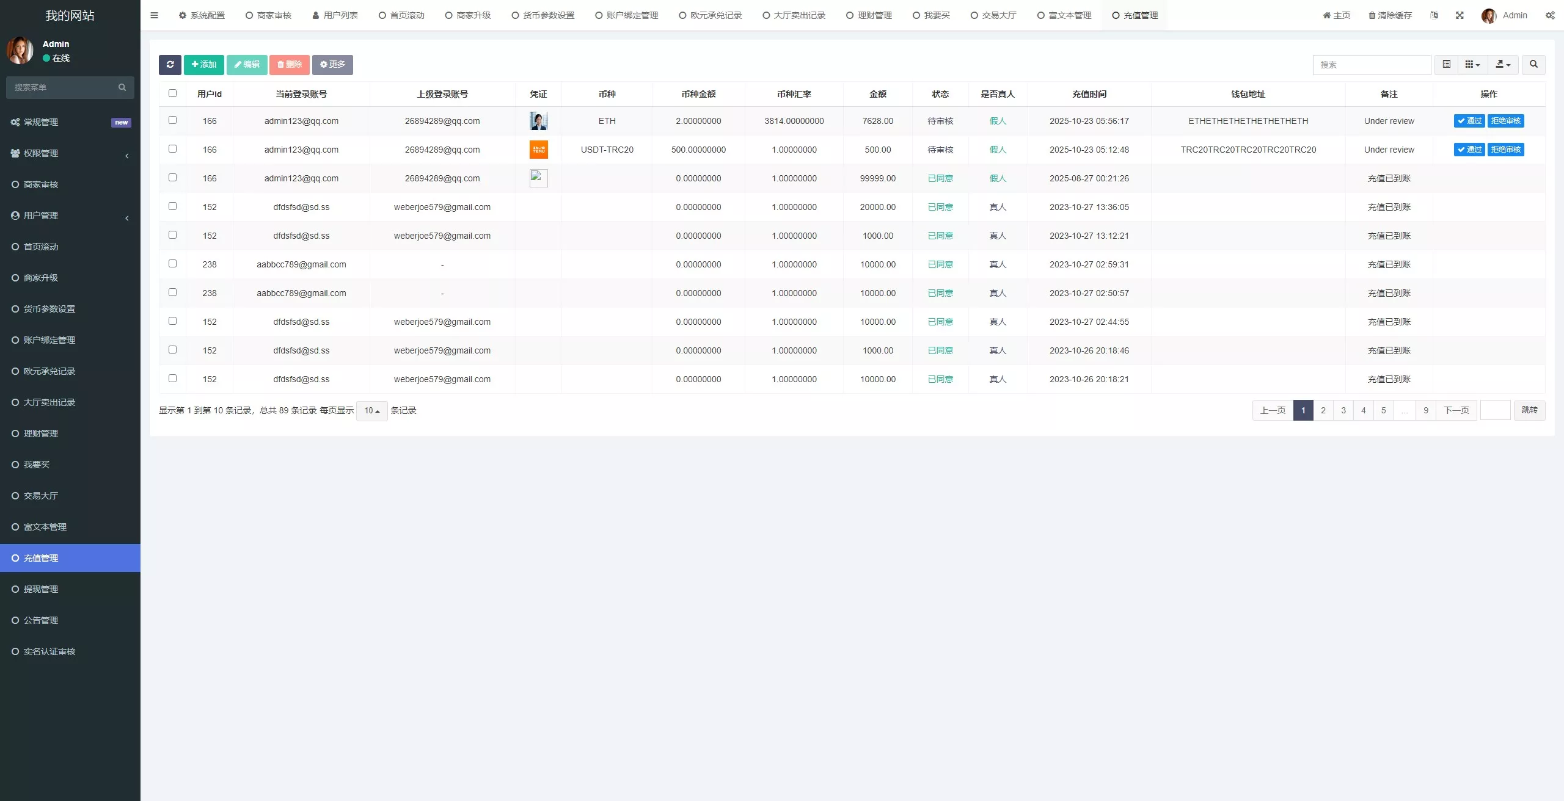1564x801 pixels.
Task: Click the Admin avatar in top bar
Action: (1489, 16)
